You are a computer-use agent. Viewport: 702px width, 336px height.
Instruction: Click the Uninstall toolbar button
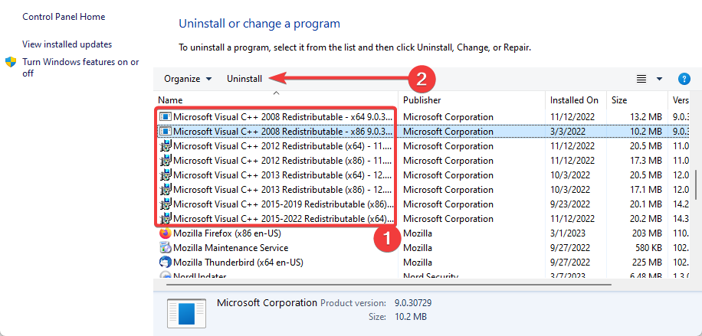(x=244, y=79)
